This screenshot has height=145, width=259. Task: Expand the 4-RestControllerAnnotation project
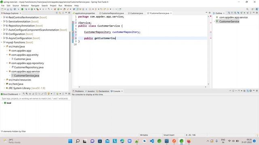[x=2, y=17]
